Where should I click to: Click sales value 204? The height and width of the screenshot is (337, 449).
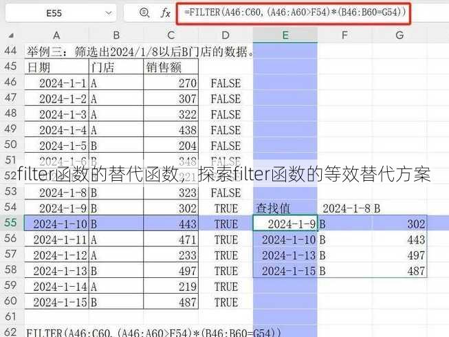tap(171, 146)
